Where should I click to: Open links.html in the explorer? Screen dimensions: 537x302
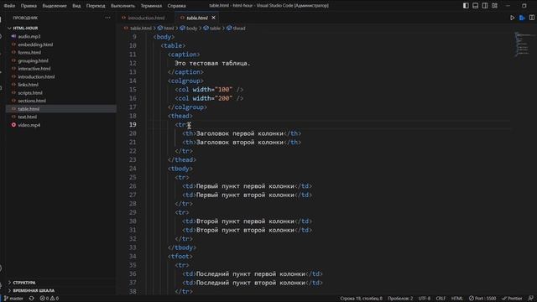pos(28,85)
